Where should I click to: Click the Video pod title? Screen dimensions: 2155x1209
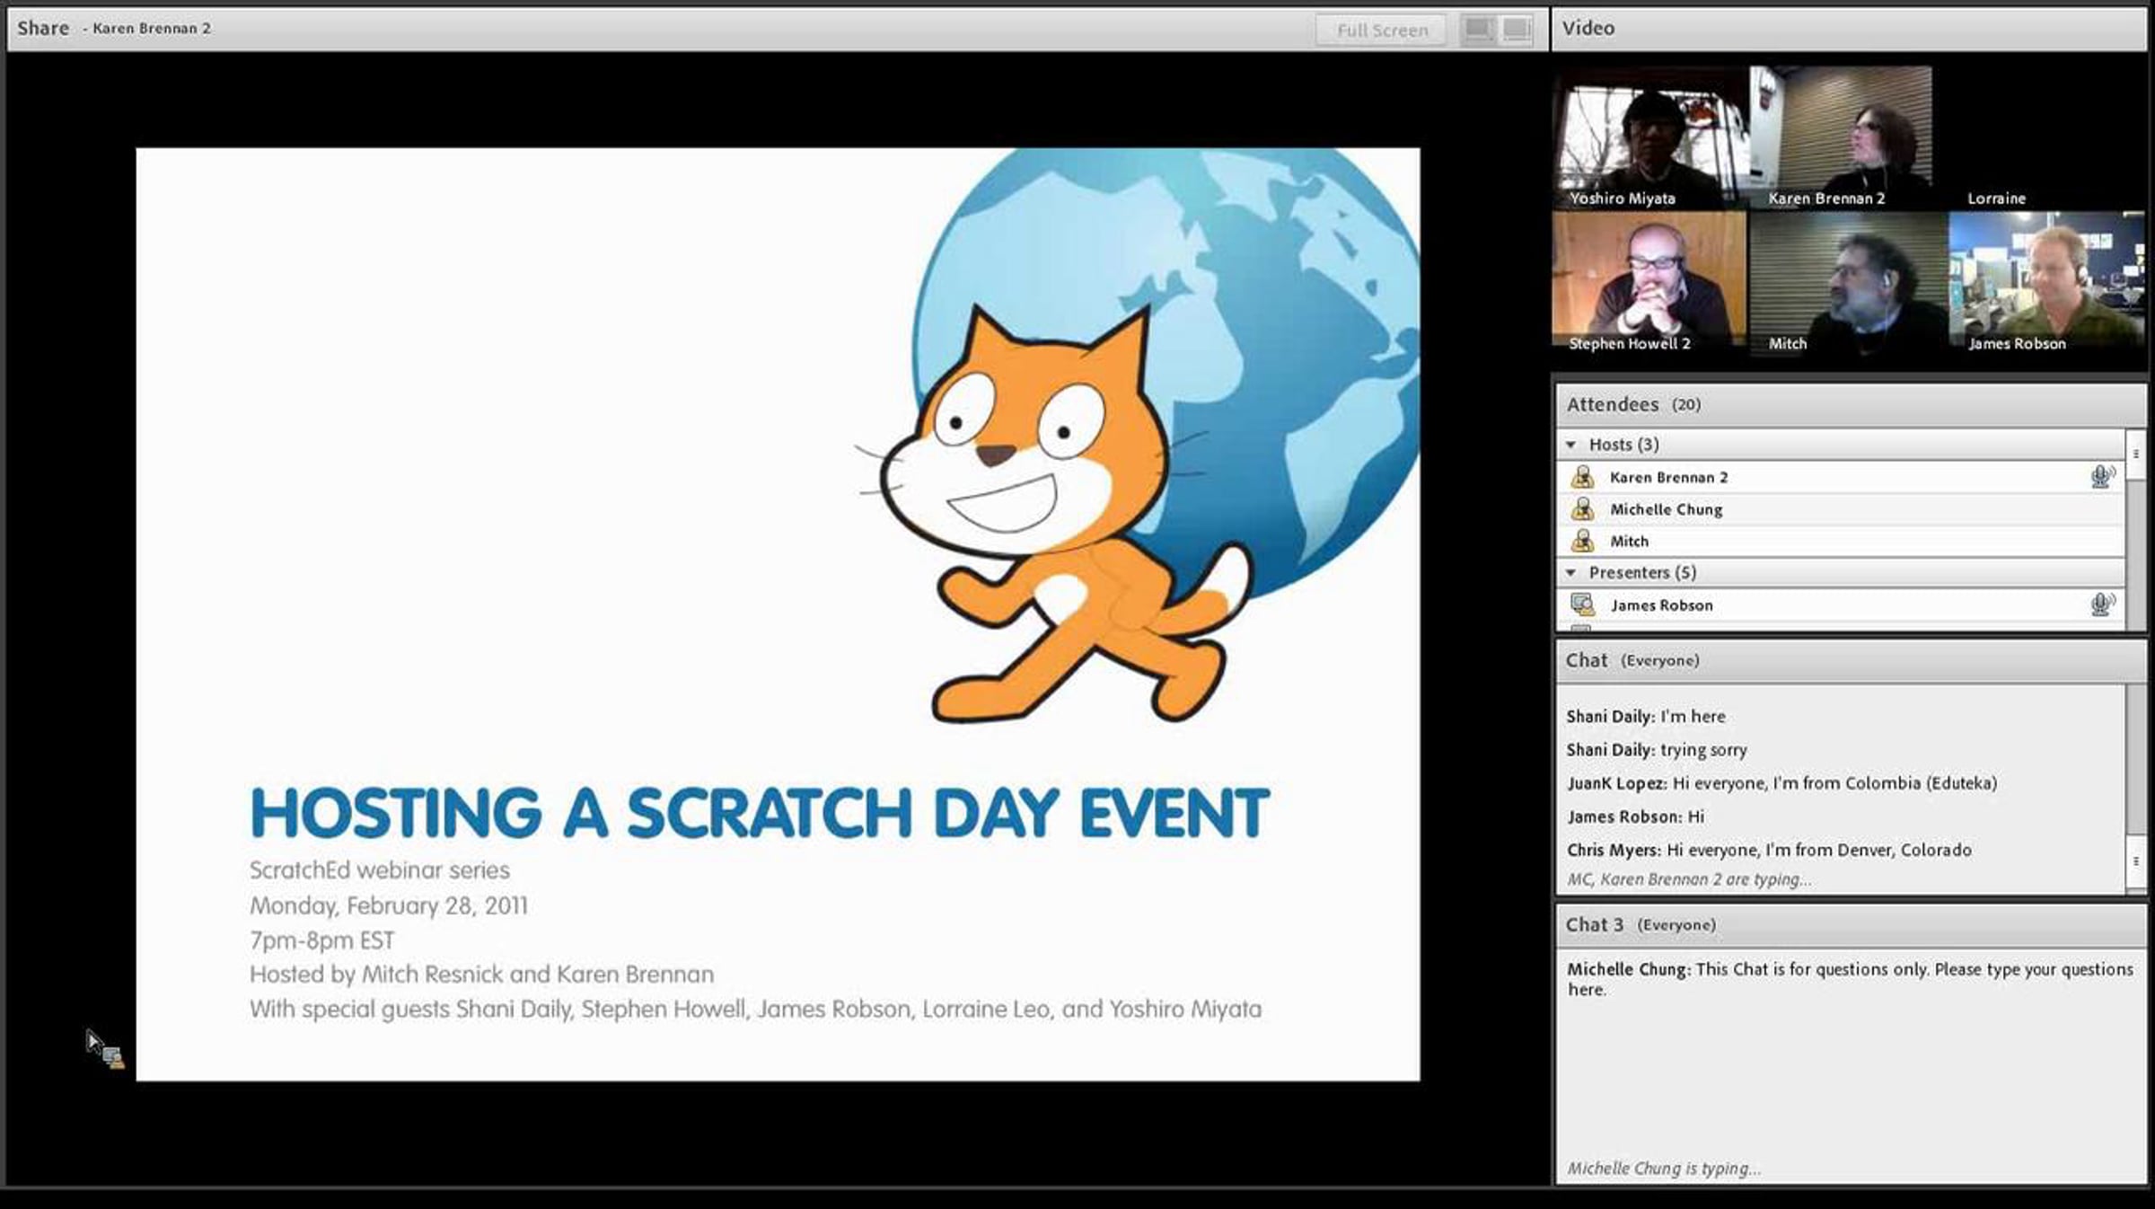point(1588,29)
